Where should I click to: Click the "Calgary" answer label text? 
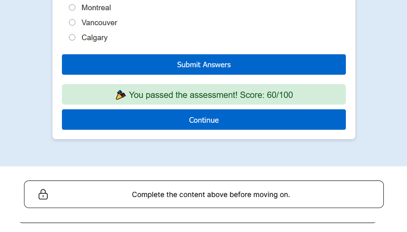95,38
